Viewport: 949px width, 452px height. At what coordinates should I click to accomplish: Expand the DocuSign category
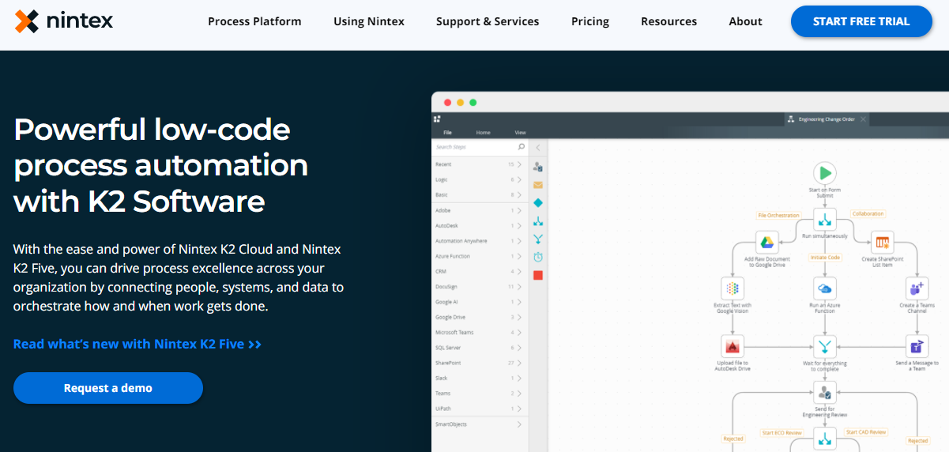tap(520, 287)
